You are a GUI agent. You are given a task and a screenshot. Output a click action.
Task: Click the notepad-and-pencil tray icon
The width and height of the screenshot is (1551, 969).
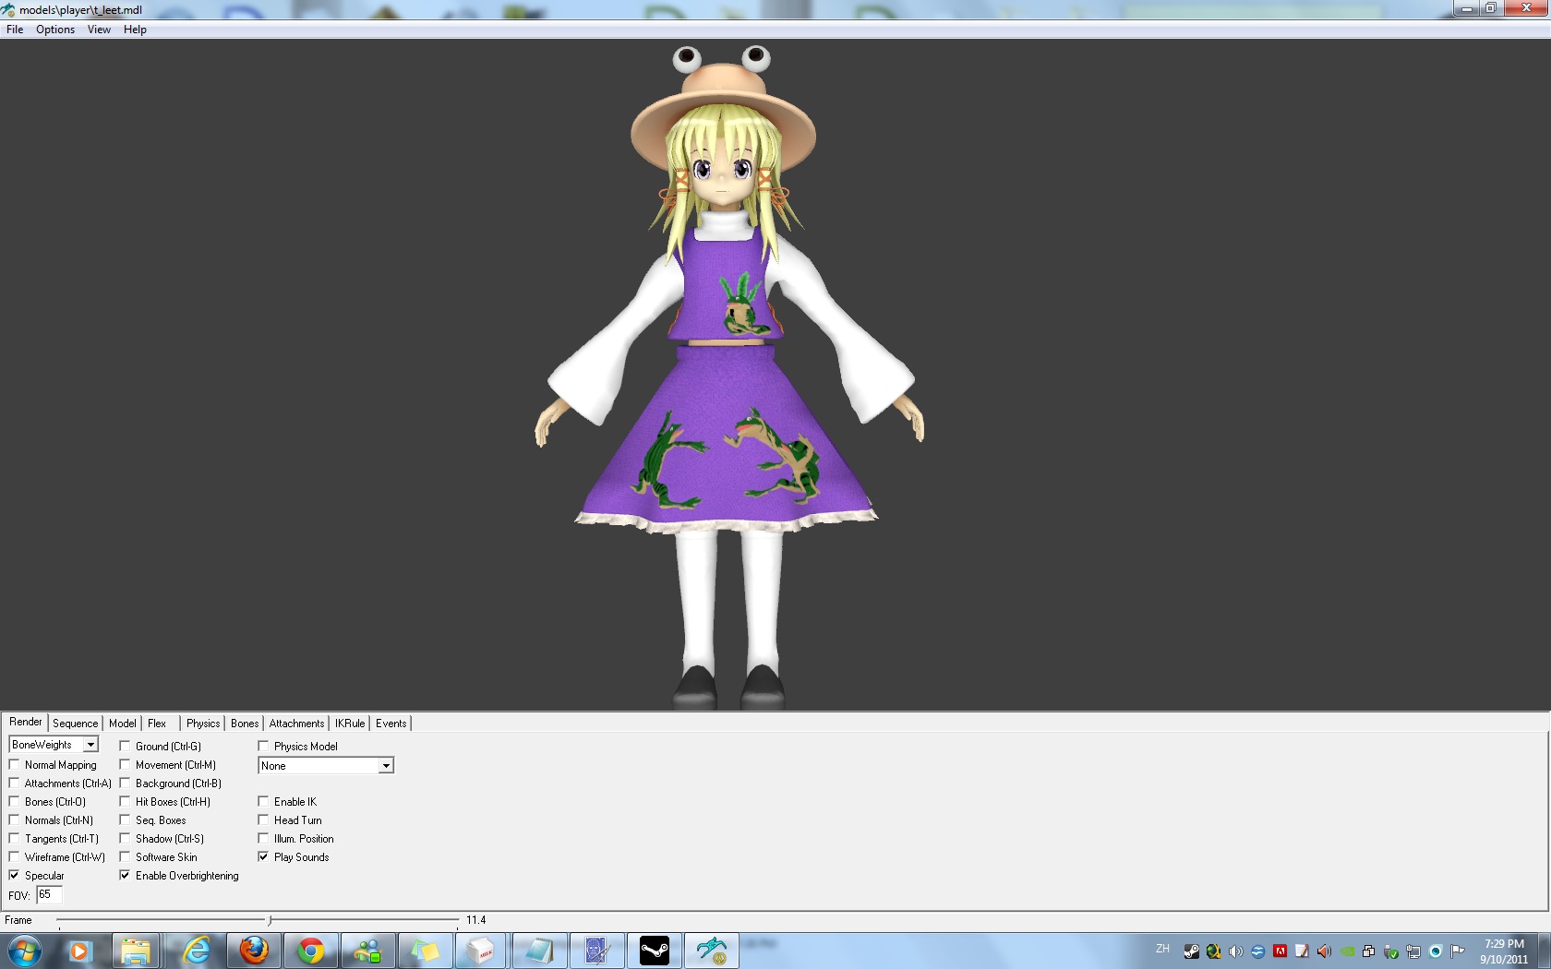tap(1303, 951)
